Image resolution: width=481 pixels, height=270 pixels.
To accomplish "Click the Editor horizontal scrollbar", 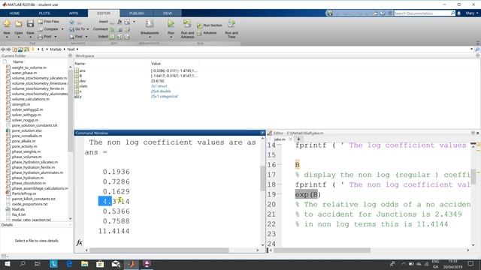I will click(322, 250).
